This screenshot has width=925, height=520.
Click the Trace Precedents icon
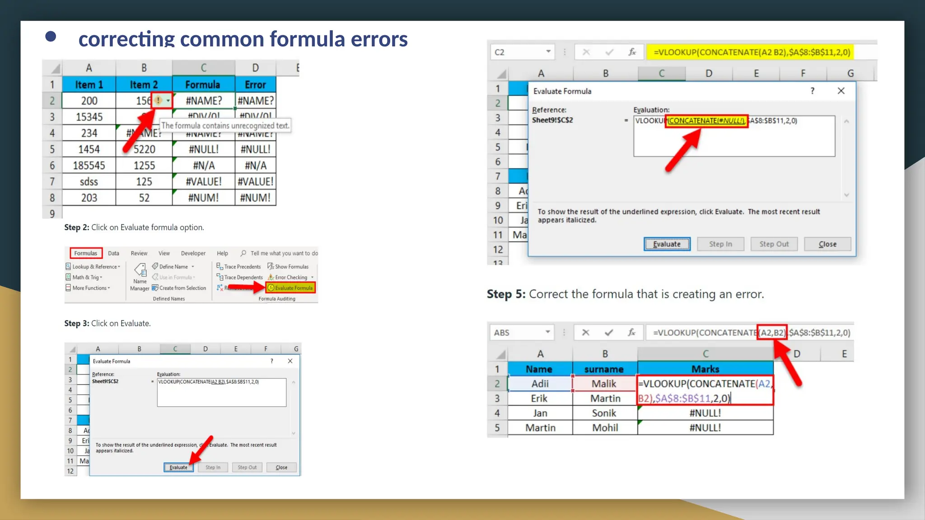220,267
